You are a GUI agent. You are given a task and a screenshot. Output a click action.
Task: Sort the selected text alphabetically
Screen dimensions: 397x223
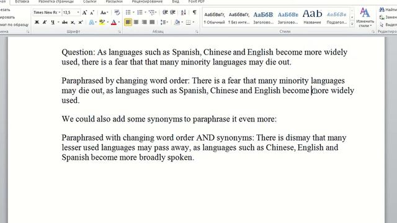click(x=184, y=12)
